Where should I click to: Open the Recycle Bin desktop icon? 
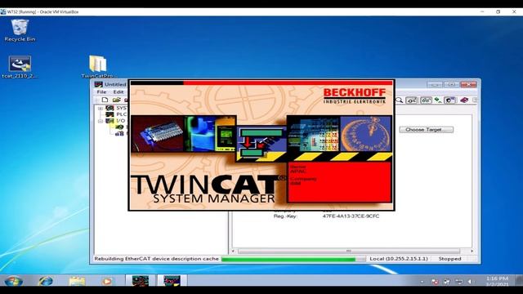click(20, 30)
